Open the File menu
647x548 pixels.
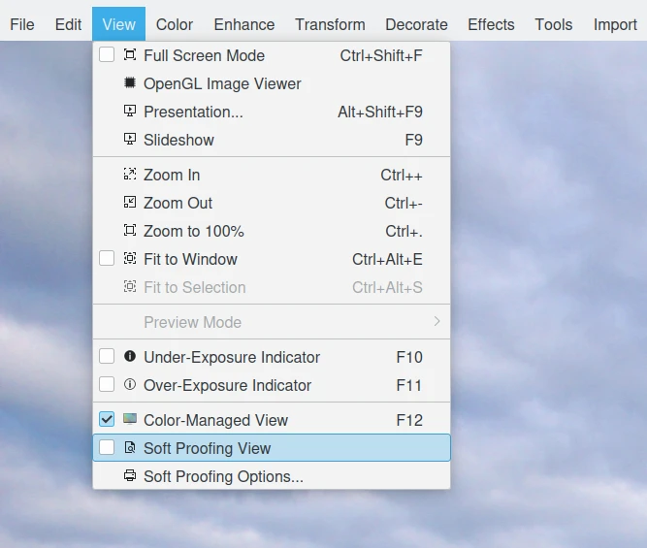(x=22, y=24)
